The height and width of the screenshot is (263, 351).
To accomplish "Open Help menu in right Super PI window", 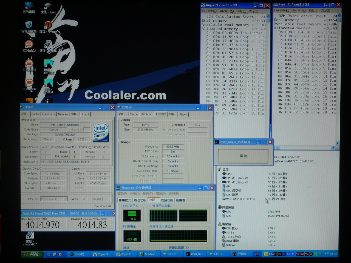I will tap(313, 10).
